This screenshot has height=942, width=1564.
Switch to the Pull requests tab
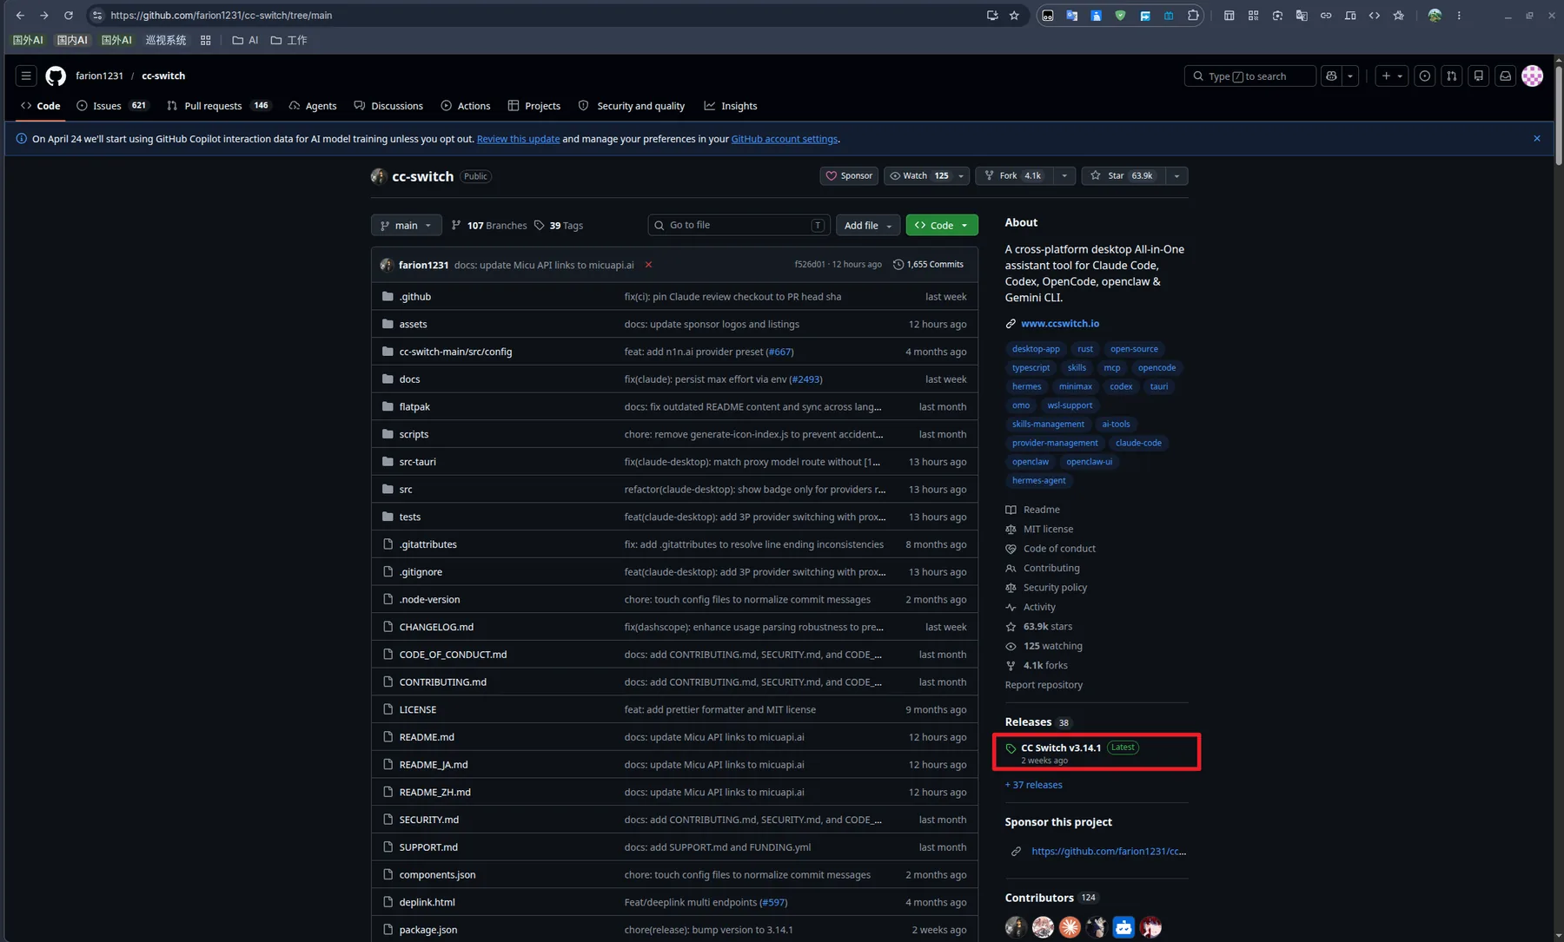click(218, 106)
